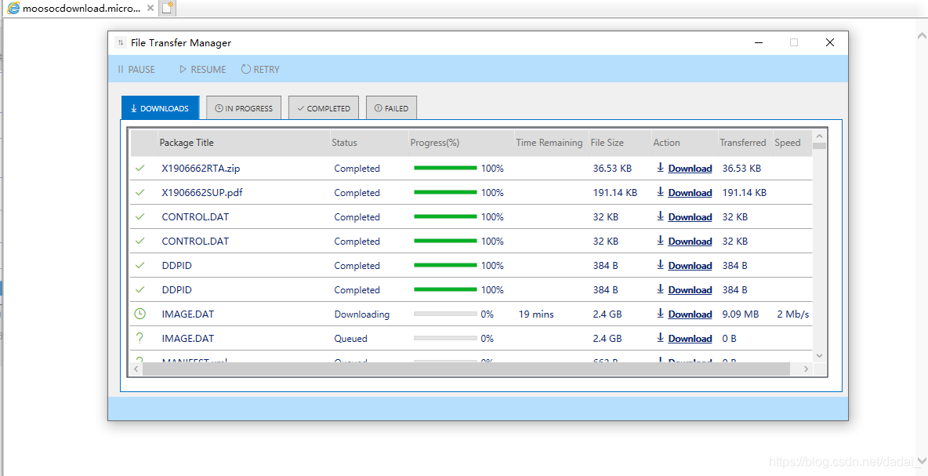
Task: Click the horizontal scrollbar thumb
Action: pyautogui.click(x=466, y=369)
